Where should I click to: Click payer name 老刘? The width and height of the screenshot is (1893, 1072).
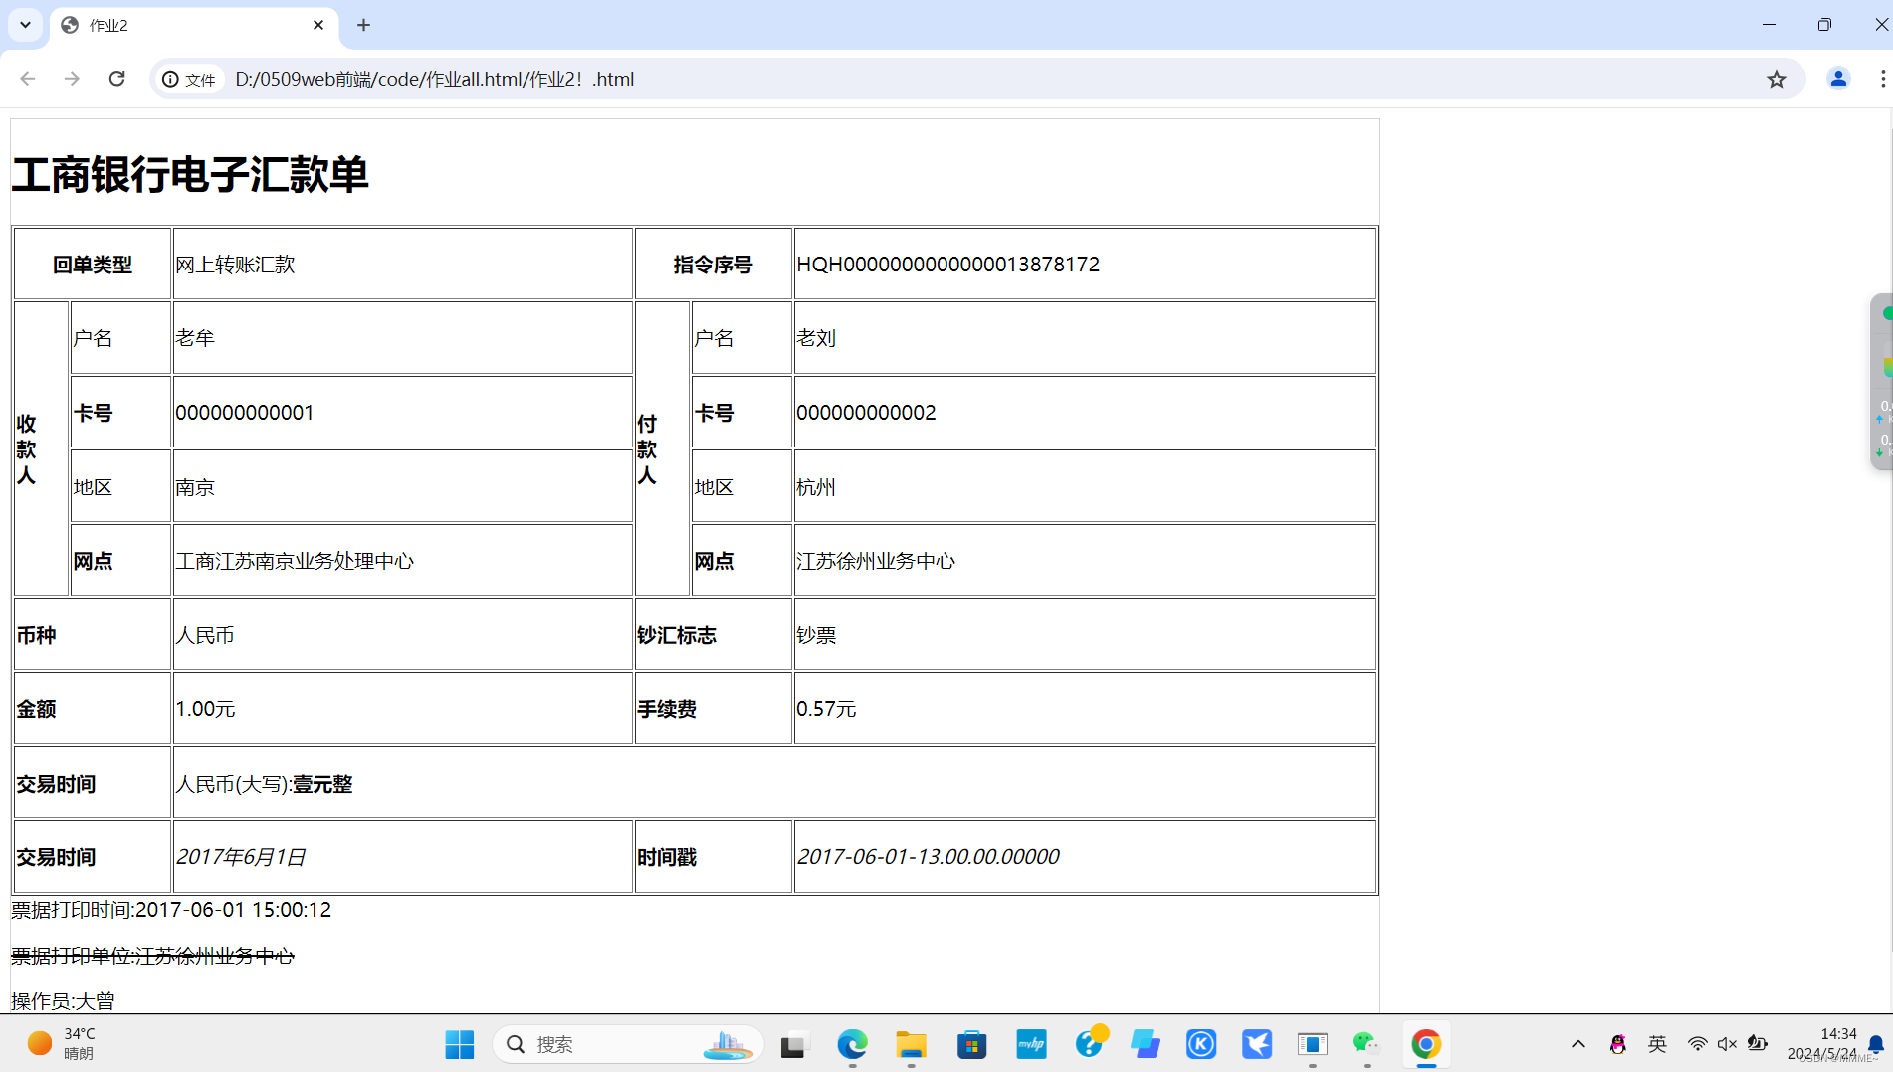(816, 338)
